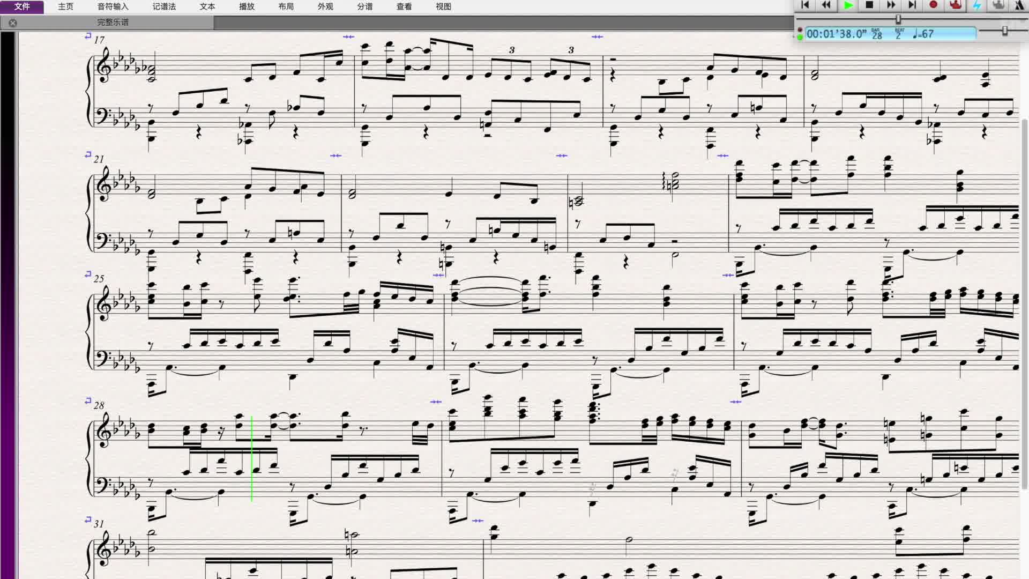Click the gray MIDI device icon
This screenshot has height=579, width=1029.
point(998,5)
